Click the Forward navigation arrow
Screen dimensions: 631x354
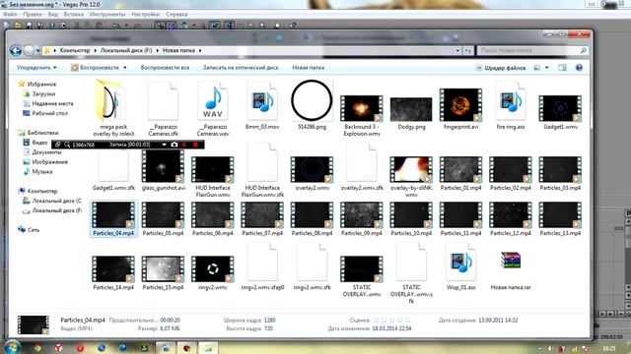coord(29,50)
